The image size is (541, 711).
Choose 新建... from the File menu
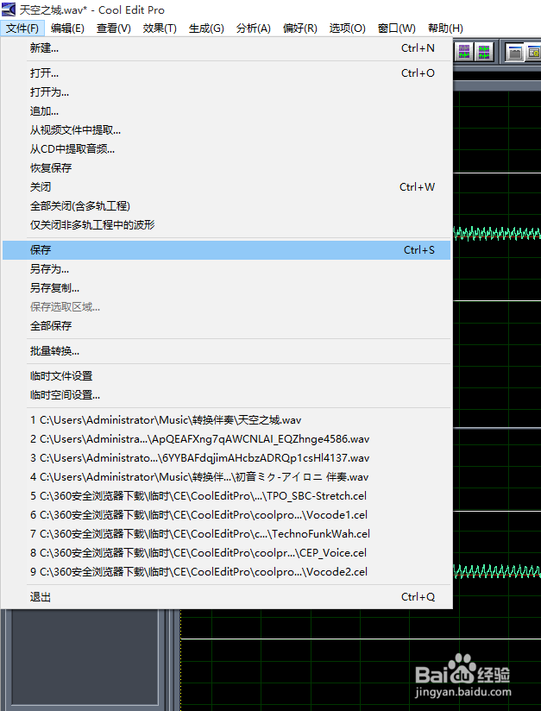click(x=226, y=48)
